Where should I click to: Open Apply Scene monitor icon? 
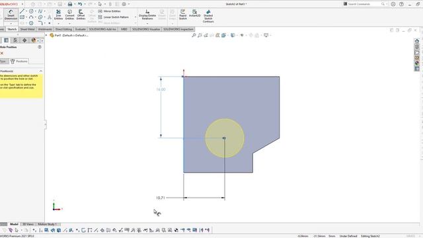266,35
